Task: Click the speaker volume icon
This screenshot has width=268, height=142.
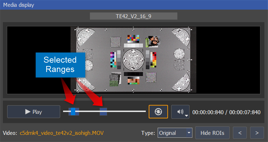Action: 180,112
